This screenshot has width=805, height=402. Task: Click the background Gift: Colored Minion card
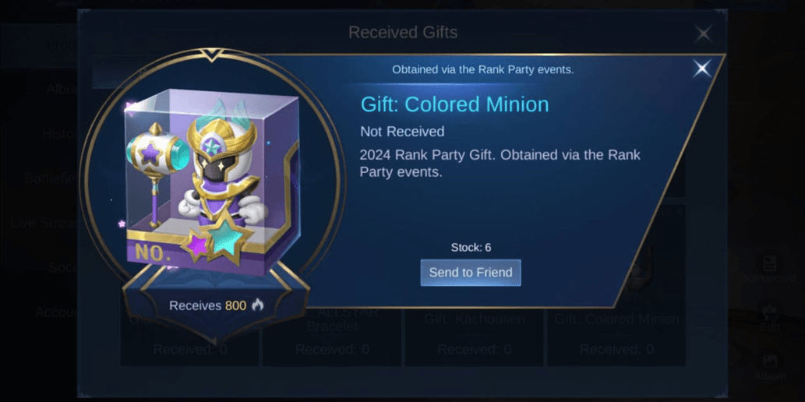tap(616, 335)
